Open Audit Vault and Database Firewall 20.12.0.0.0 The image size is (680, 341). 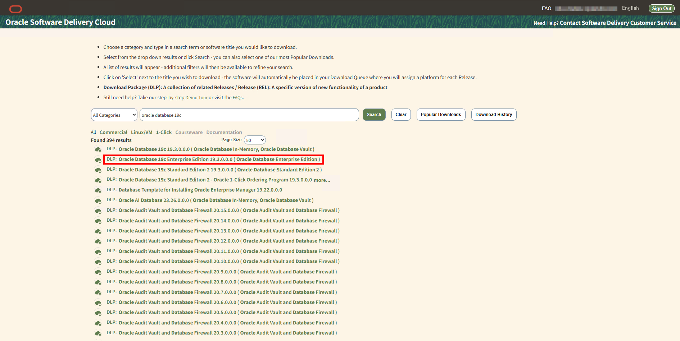229,241
